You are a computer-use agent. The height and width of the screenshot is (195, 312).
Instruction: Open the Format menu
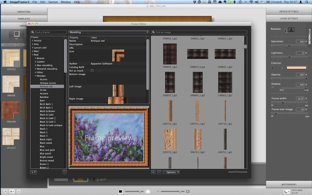pos(53,2)
